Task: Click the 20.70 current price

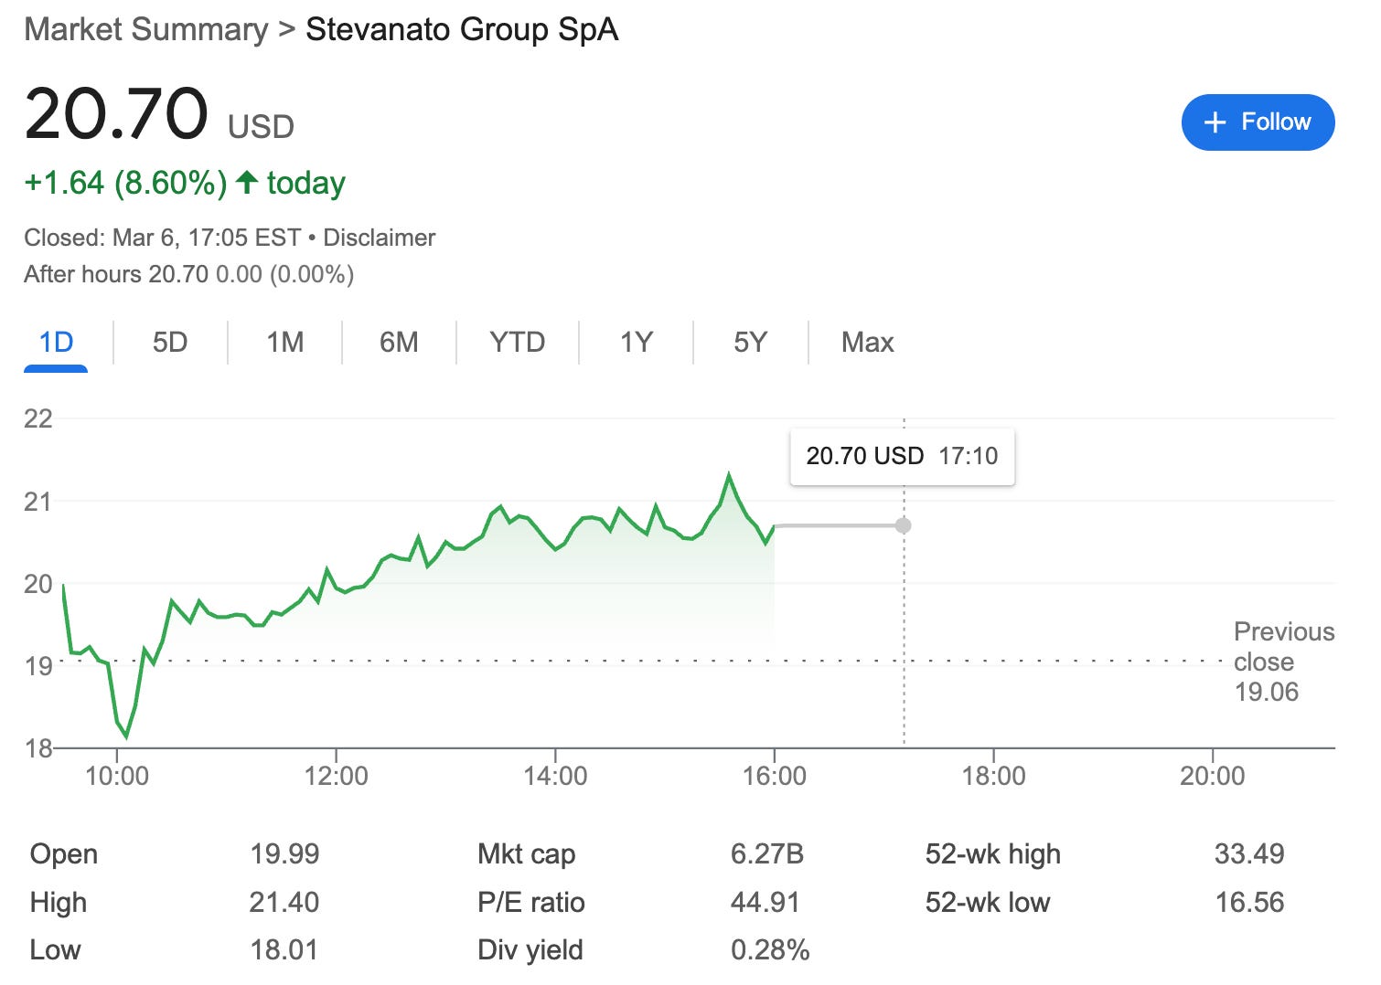Action: tap(116, 113)
